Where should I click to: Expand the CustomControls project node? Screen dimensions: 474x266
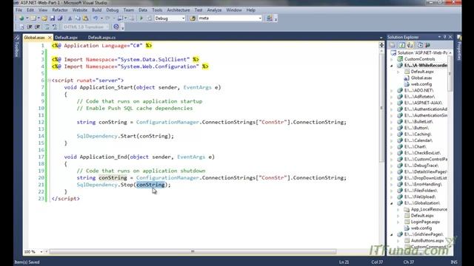click(x=392, y=59)
